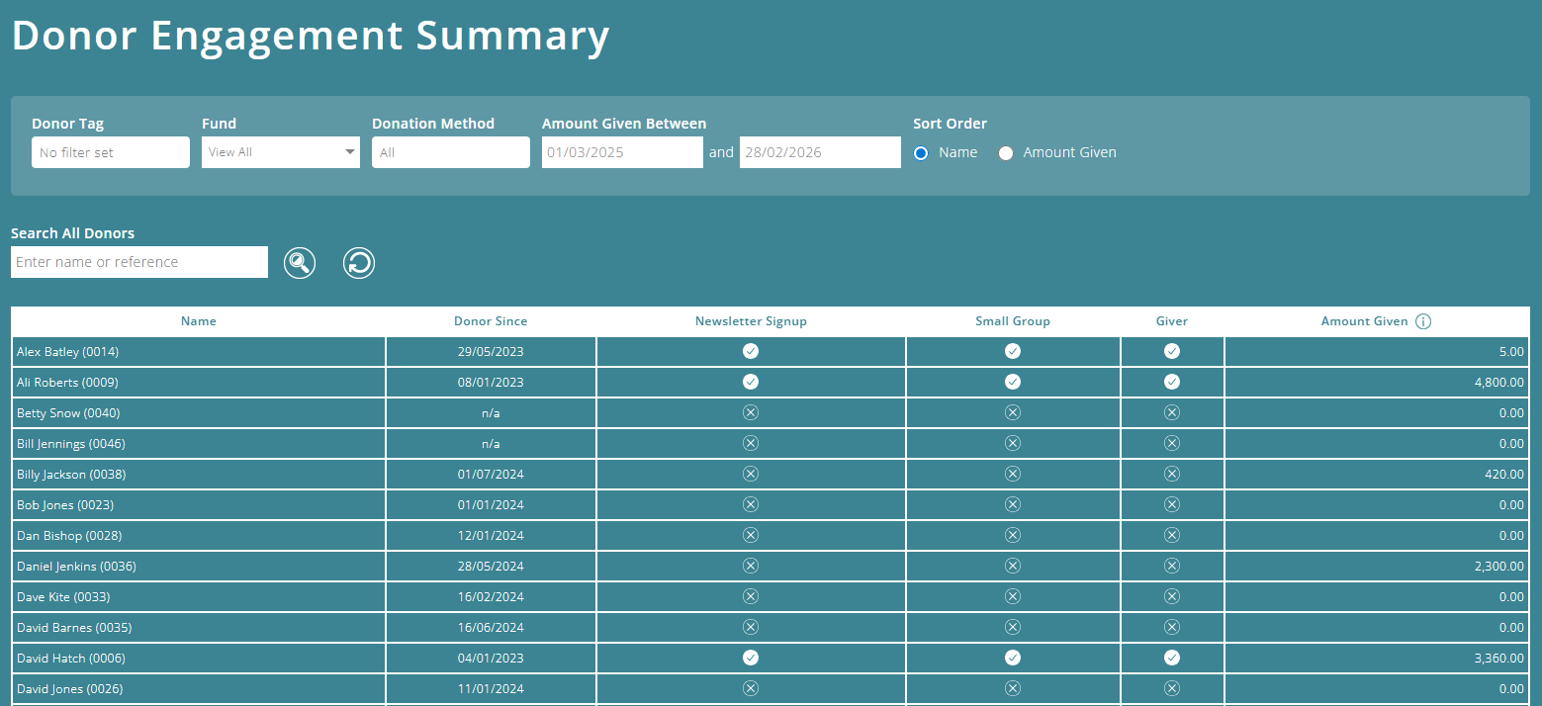Click David Hatch's Small Group checkmark icon
This screenshot has height=706, width=1542.
1013,658
